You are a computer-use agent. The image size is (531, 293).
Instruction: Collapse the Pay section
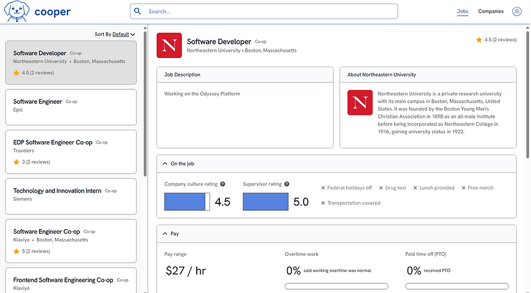(x=164, y=234)
